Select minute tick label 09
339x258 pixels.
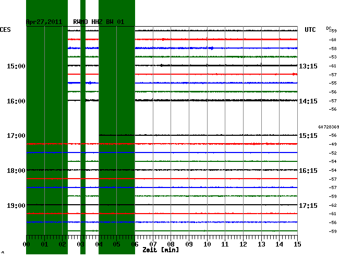(x=189, y=244)
